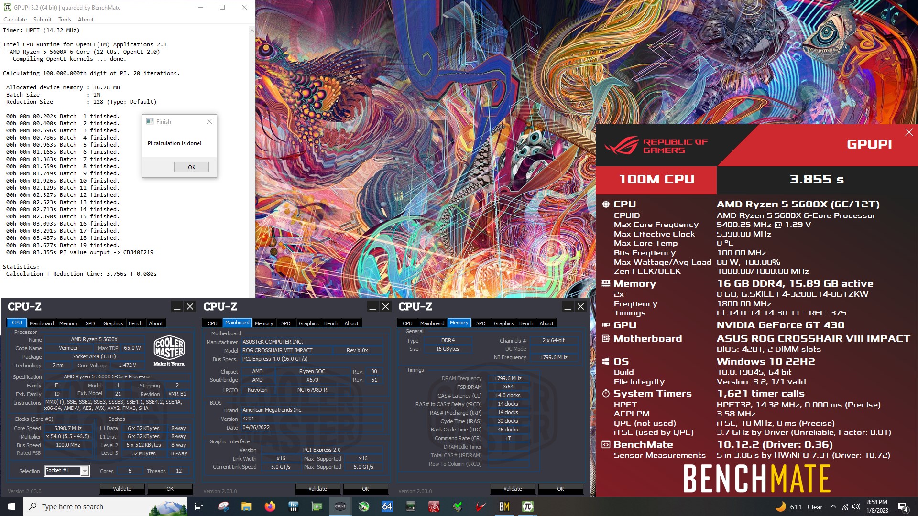918x516 pixels.
Task: Open the weather widget showing 61°F Clear
Action: click(x=798, y=507)
